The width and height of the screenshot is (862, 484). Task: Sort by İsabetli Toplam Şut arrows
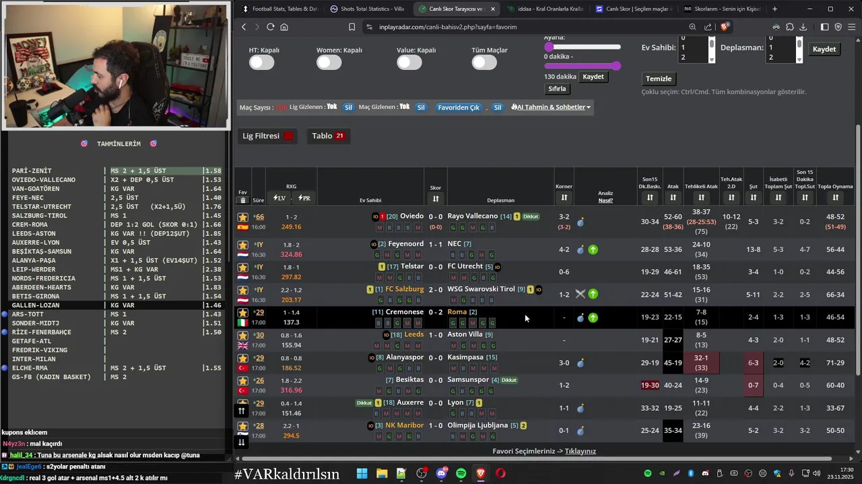coord(778,198)
